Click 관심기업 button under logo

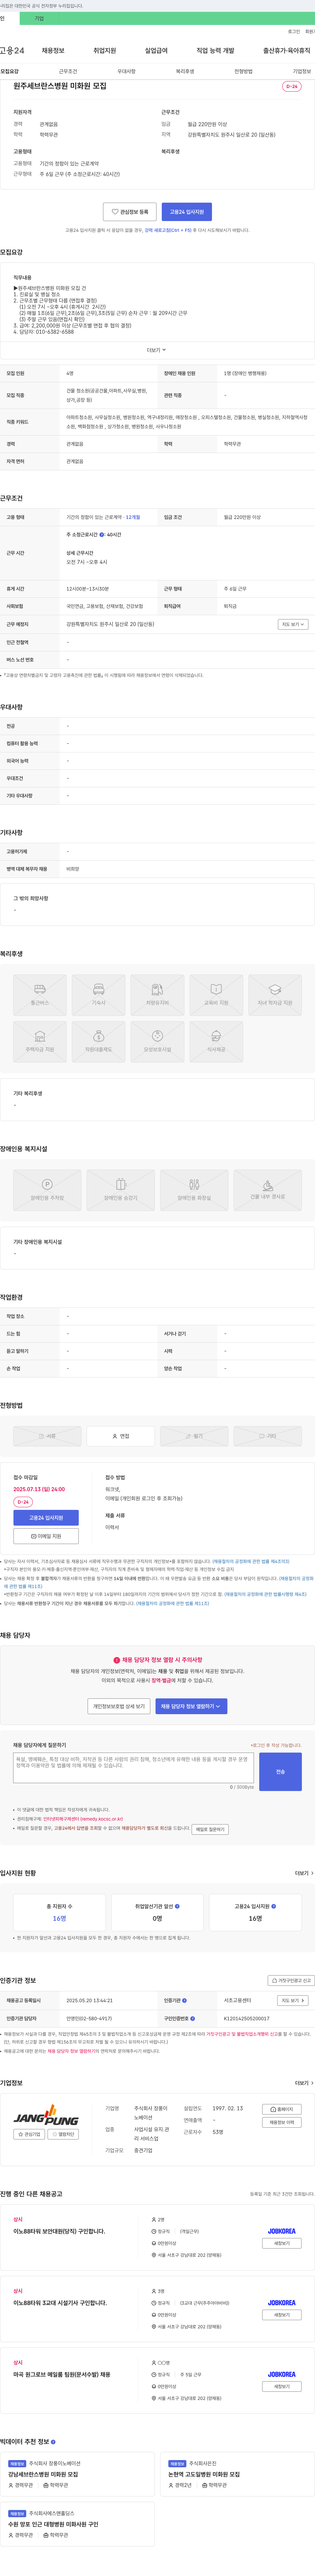coord(29,2134)
